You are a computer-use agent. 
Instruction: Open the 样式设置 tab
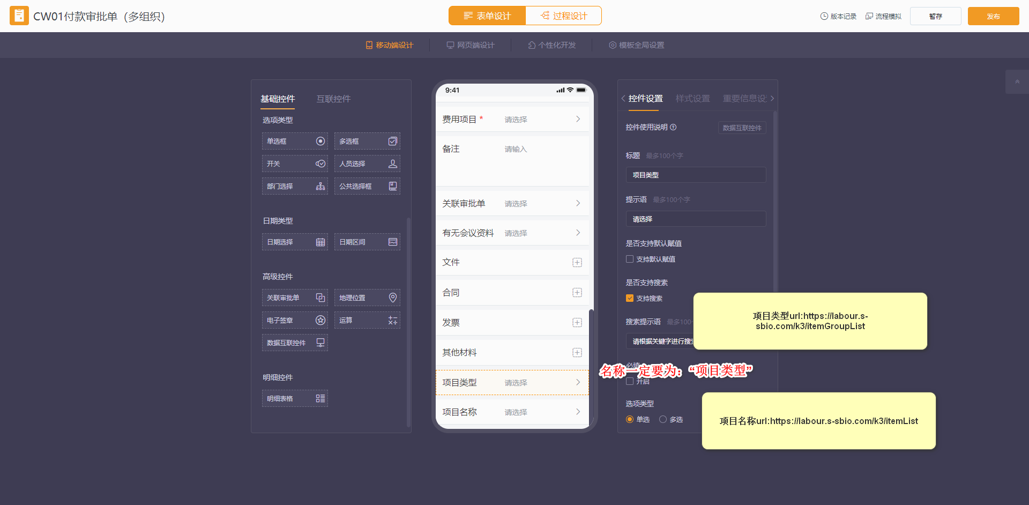point(692,99)
